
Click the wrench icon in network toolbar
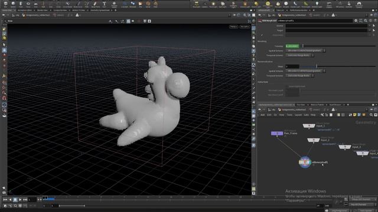tap(322, 115)
